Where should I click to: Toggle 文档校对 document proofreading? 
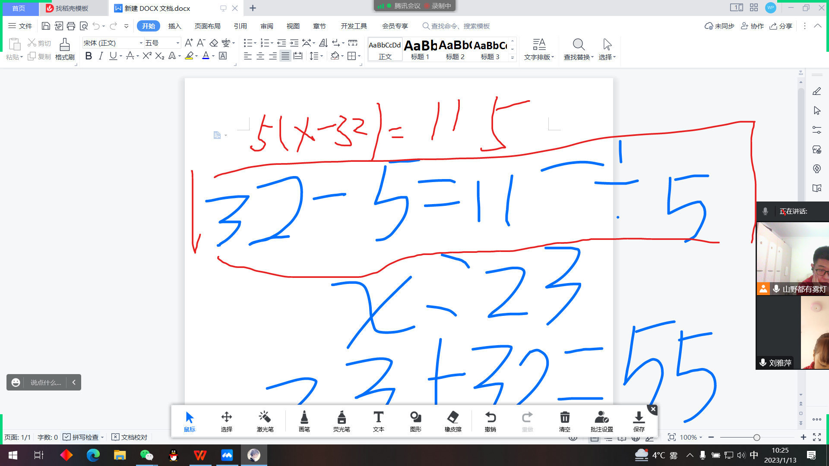[130, 437]
